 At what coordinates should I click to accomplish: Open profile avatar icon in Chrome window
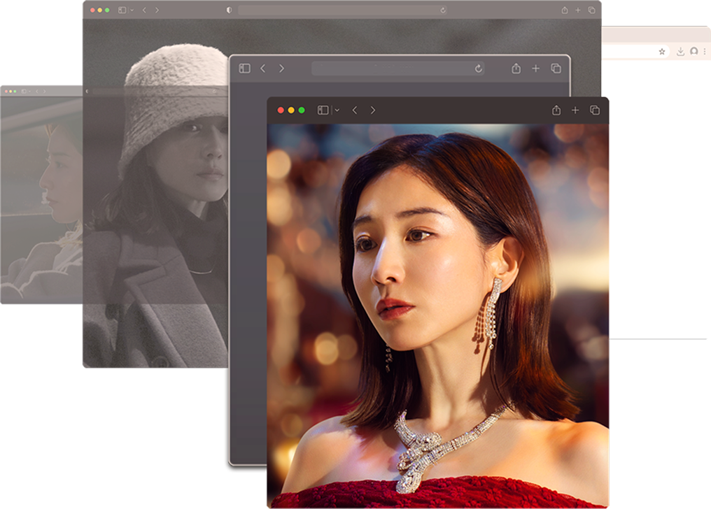[694, 51]
